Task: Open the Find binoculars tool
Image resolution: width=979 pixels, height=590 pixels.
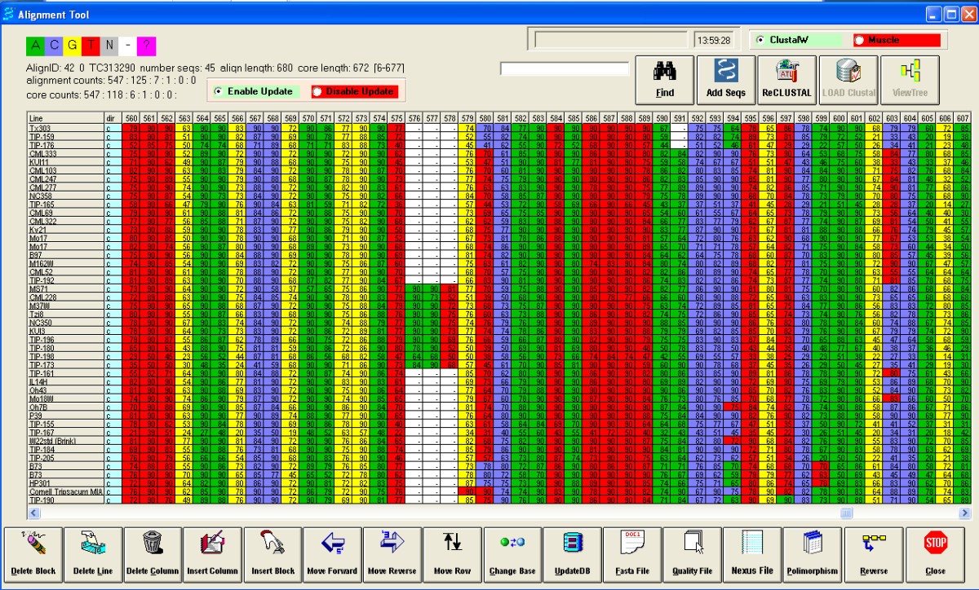Action: click(x=665, y=80)
